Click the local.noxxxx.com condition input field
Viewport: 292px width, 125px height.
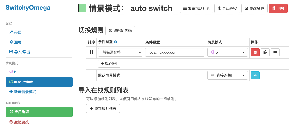click(x=175, y=52)
